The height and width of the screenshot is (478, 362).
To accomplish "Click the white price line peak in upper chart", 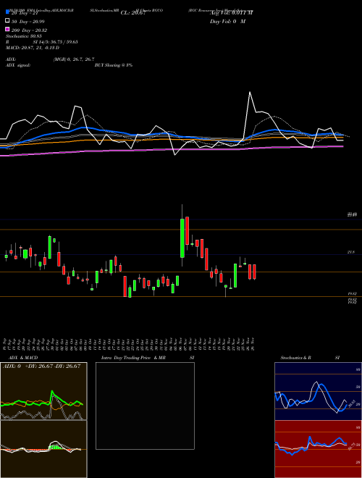I will 251,93.
